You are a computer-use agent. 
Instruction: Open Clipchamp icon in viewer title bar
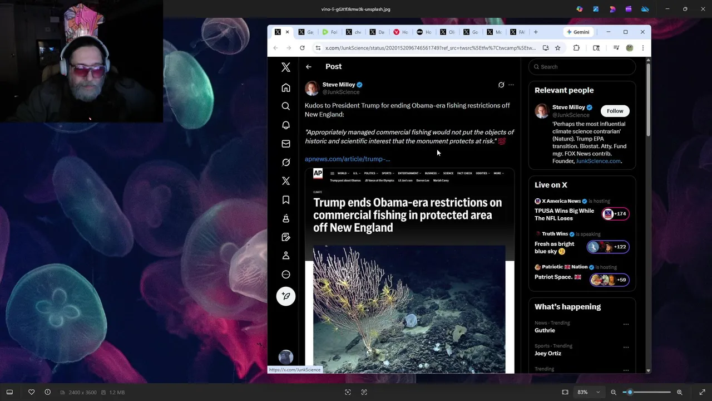[x=628, y=9]
